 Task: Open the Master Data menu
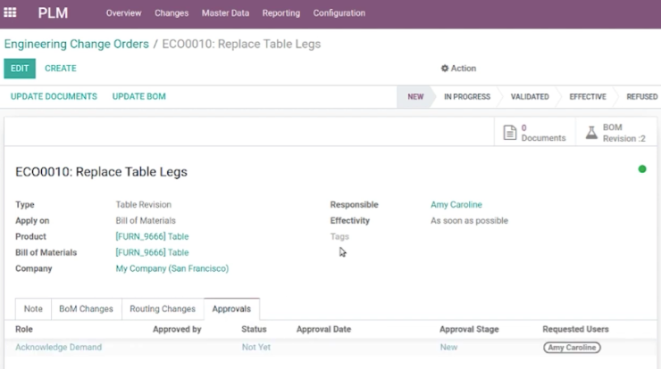225,13
